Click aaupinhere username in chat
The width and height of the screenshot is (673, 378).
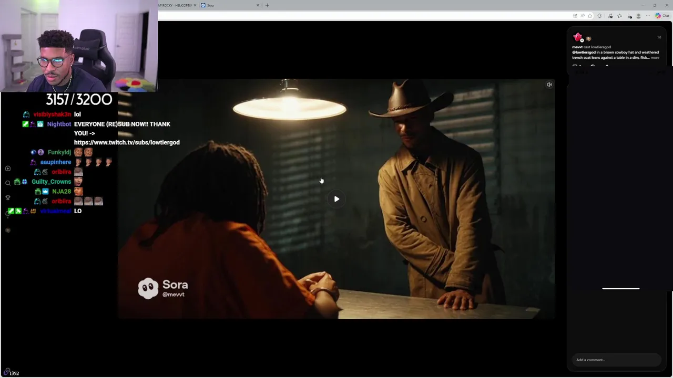pyautogui.click(x=56, y=162)
